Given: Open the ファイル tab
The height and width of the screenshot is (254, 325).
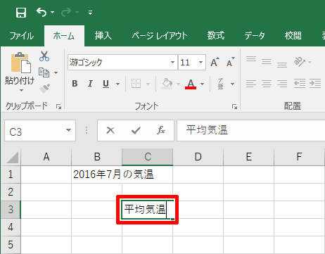Looking at the screenshot, I should (x=22, y=36).
